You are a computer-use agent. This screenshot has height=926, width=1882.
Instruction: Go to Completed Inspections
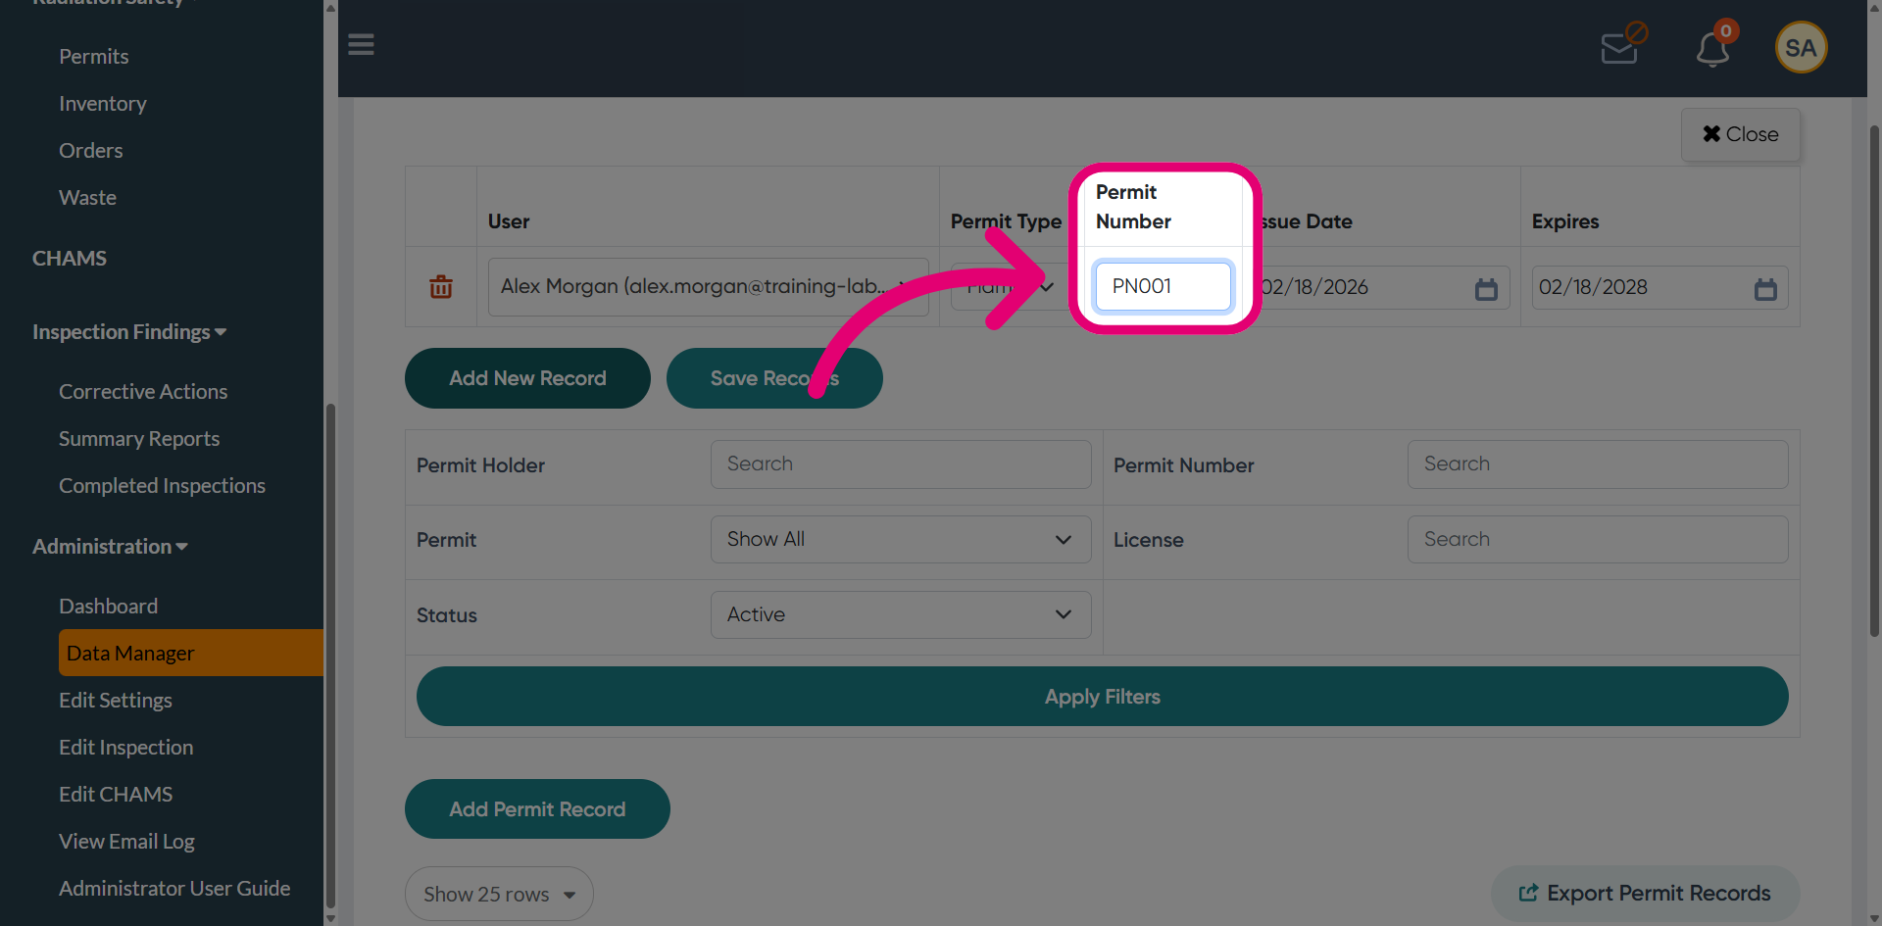pos(163,486)
